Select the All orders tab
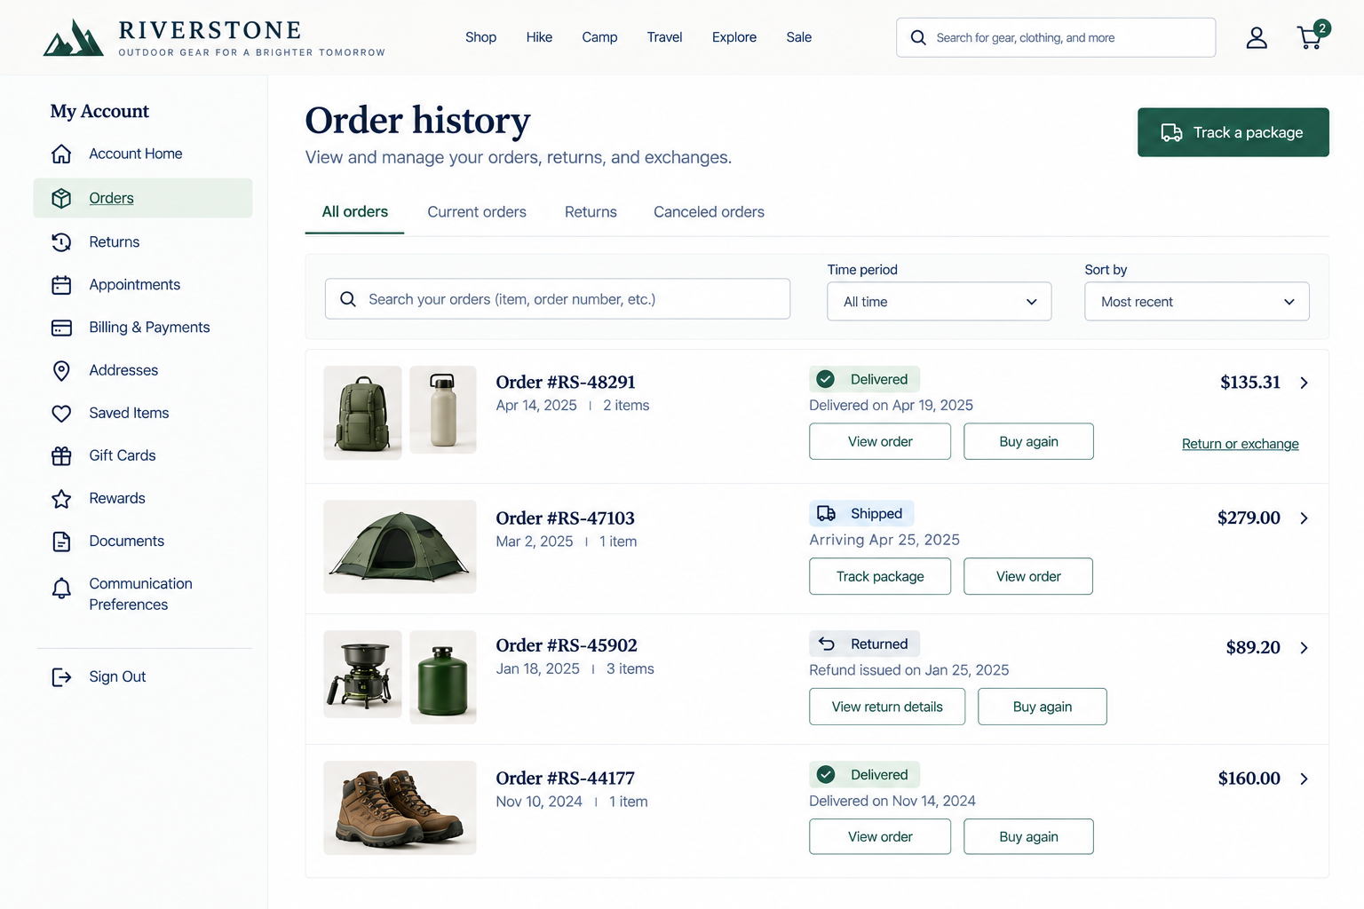 coord(354,212)
